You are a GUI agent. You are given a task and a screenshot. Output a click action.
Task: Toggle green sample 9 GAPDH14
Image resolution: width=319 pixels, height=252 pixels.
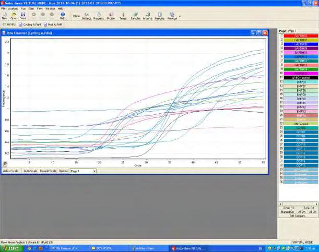pos(301,69)
